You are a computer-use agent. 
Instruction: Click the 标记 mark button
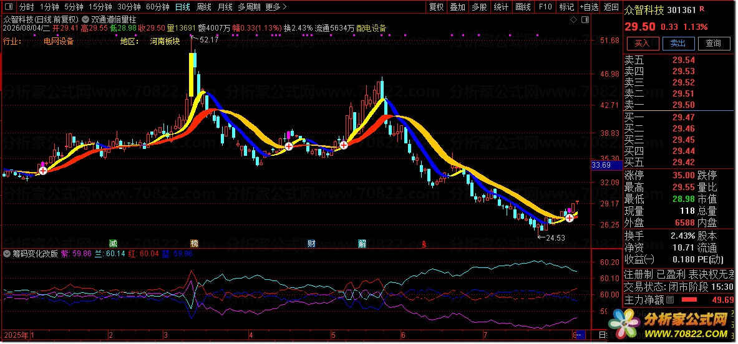coord(566,7)
